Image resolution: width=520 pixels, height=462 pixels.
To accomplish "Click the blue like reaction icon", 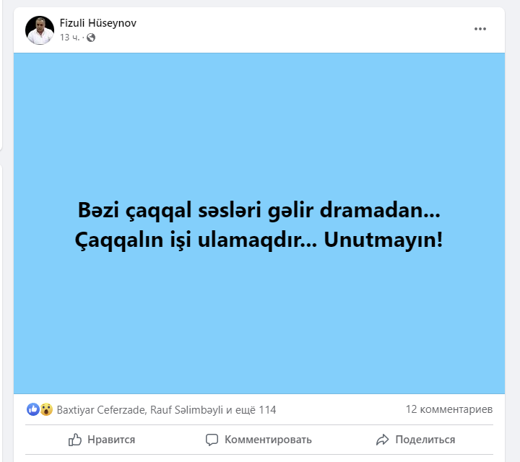I will coord(33,409).
